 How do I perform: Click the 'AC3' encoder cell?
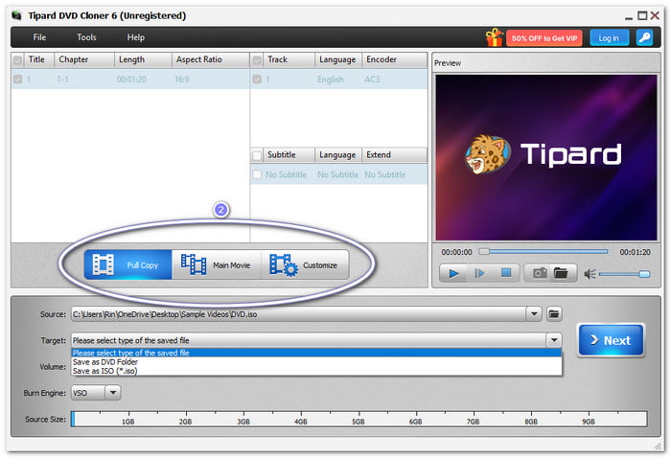(x=372, y=80)
